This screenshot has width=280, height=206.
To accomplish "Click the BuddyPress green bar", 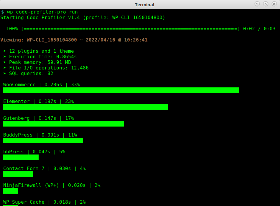I will point(43,141).
